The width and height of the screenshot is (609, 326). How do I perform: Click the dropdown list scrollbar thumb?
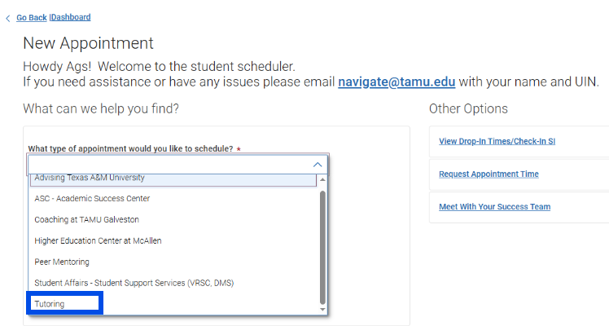322,244
